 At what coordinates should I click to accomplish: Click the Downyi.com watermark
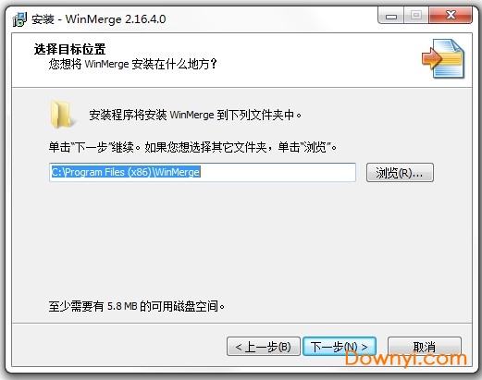click(x=405, y=359)
